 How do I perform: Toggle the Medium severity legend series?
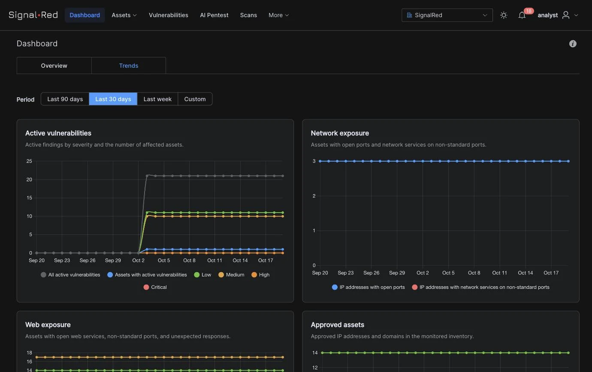(231, 275)
